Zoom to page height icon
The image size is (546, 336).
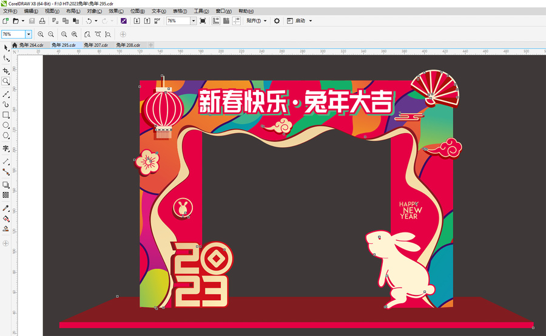pyautogui.click(x=108, y=34)
